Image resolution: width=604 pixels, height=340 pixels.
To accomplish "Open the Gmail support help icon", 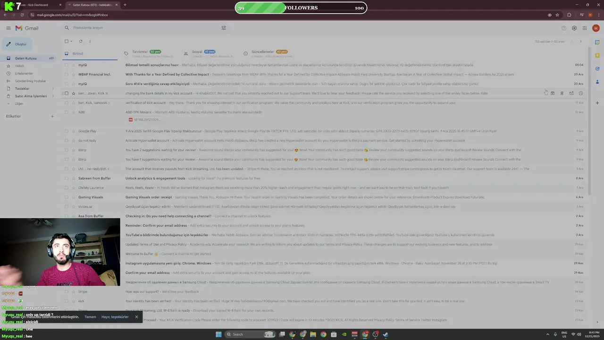I will 563,28.
